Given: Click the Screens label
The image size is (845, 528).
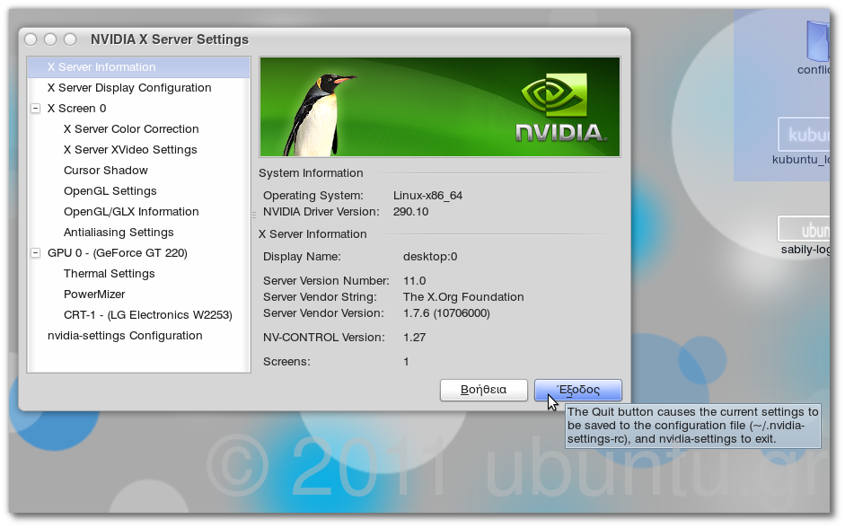Looking at the screenshot, I should click(286, 362).
